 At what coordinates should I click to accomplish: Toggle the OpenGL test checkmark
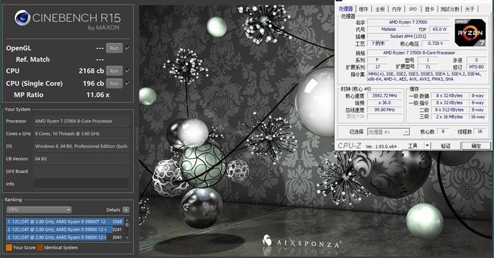tap(127, 48)
